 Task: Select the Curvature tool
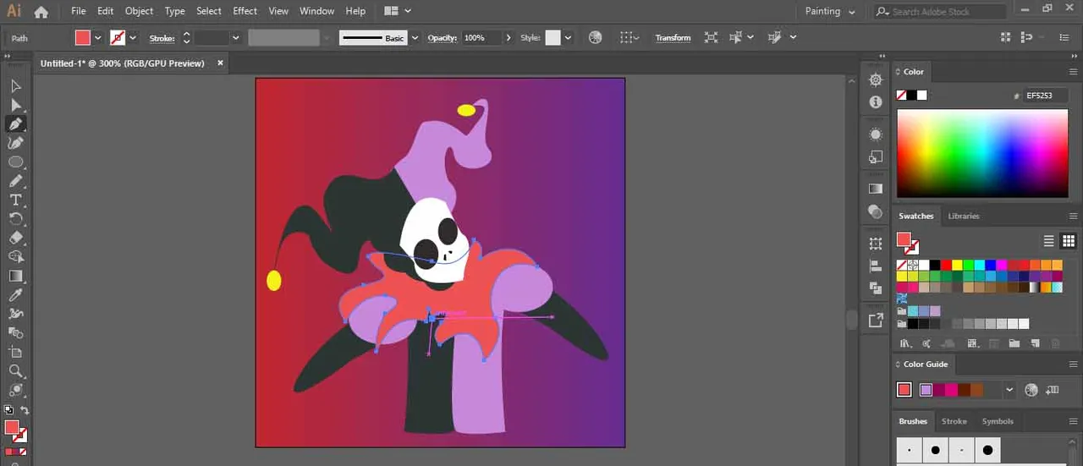15,143
